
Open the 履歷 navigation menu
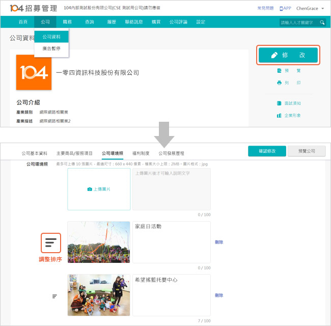pyautogui.click(x=112, y=22)
